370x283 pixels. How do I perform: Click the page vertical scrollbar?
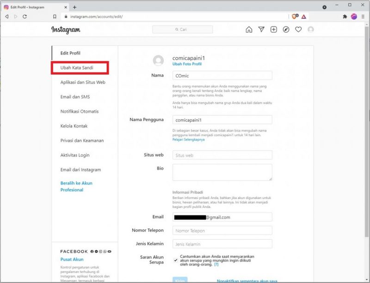367,132
